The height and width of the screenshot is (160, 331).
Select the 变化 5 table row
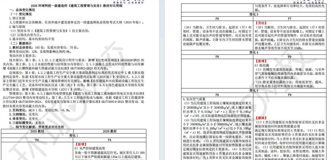(x=254, y=91)
